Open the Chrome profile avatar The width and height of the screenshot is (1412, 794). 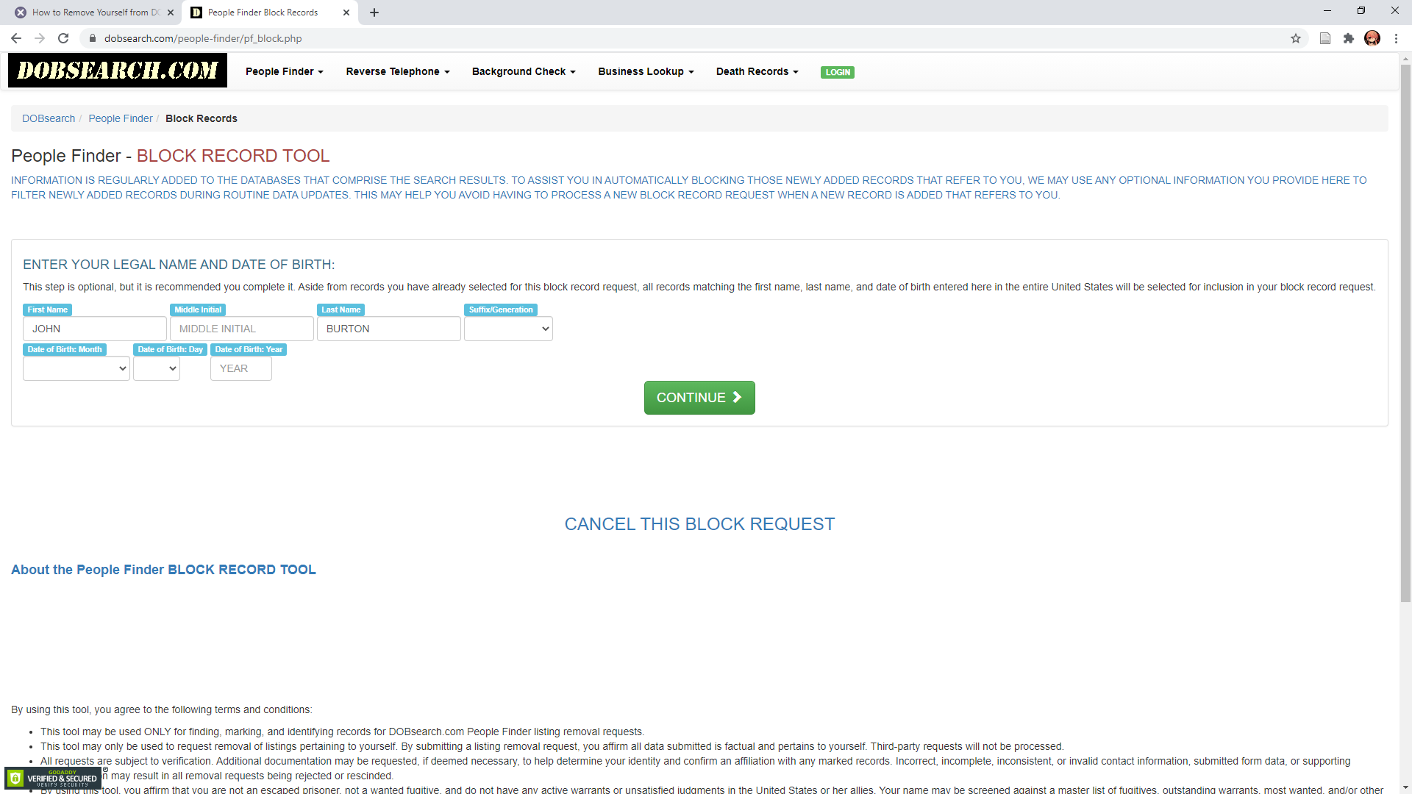[x=1372, y=38]
